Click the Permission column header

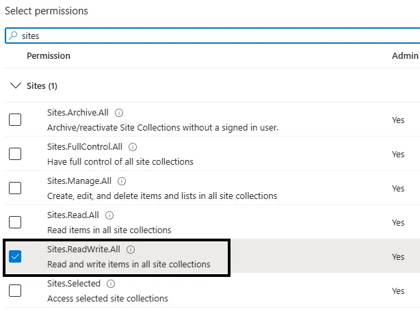pyautogui.click(x=49, y=55)
